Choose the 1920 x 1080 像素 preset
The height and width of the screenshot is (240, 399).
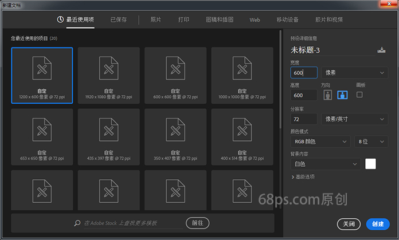pos(109,75)
